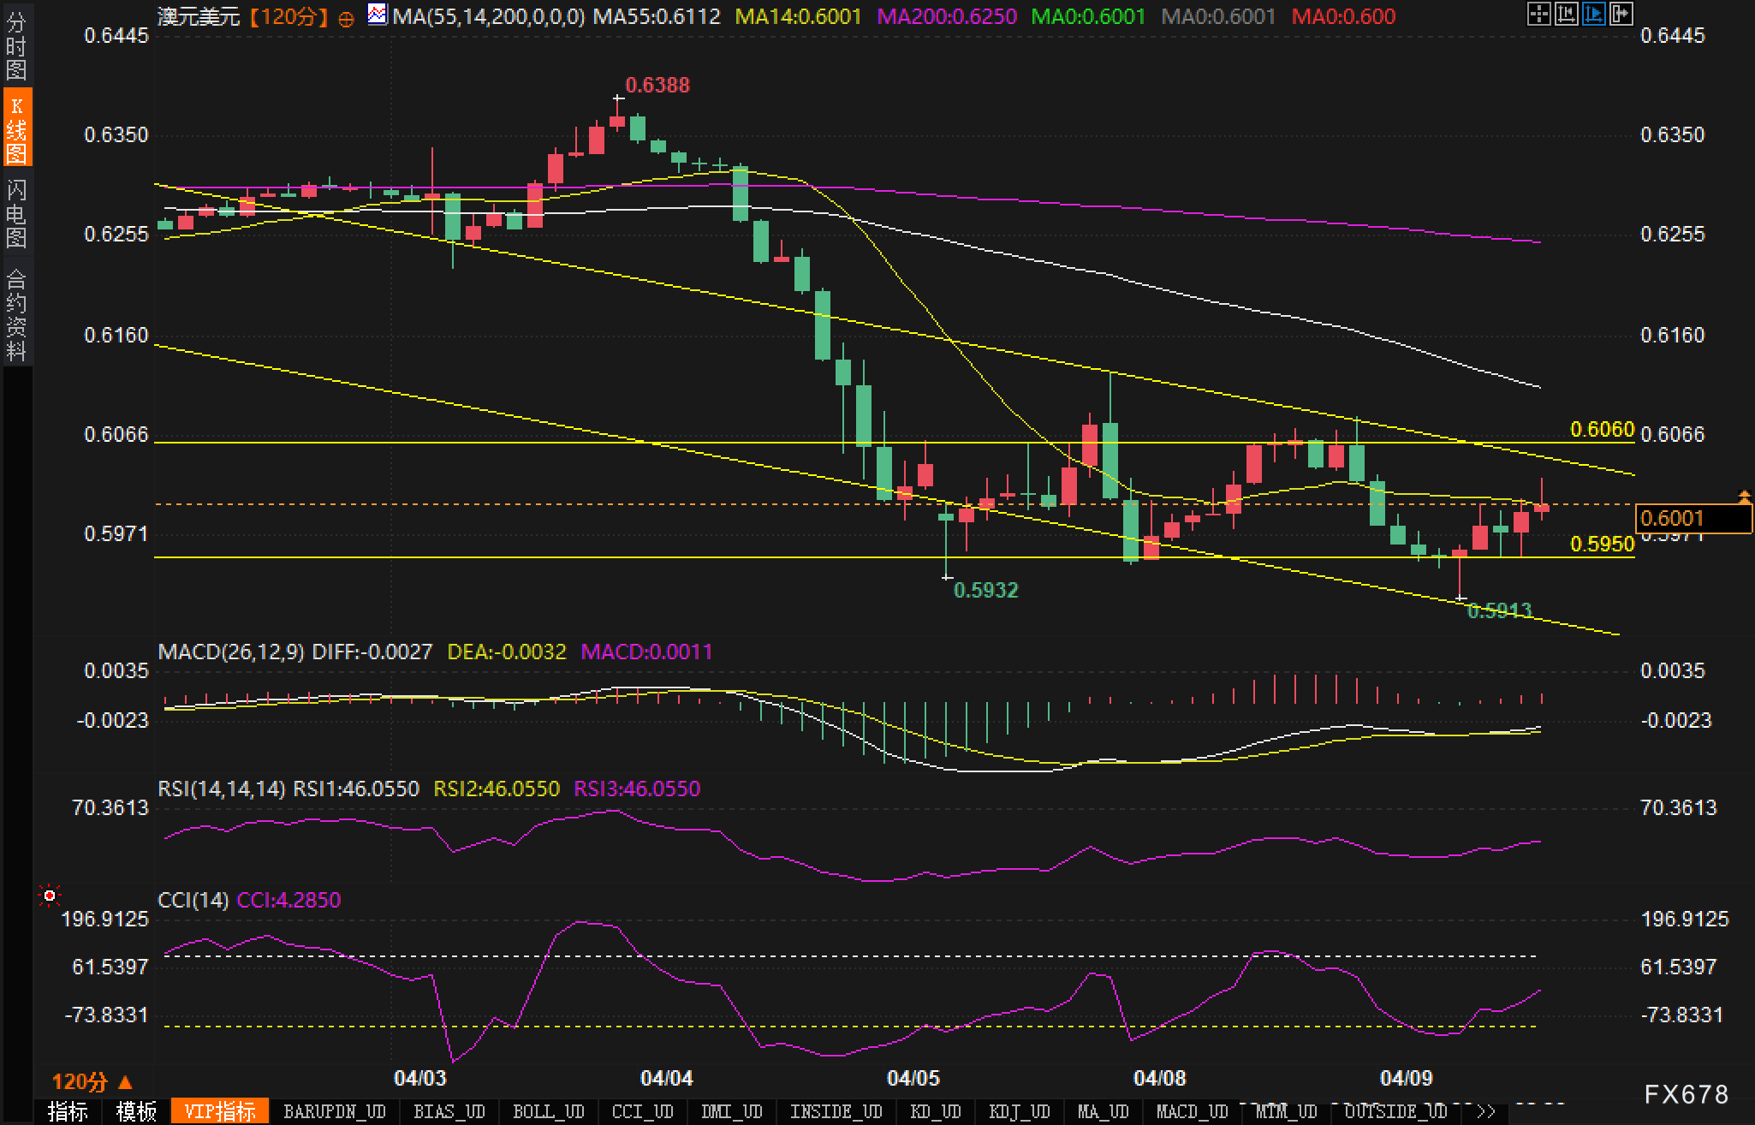Image resolution: width=1755 pixels, height=1125 pixels.
Task: Expand more indicator tabs with >> arrow
Action: coord(1485,1111)
